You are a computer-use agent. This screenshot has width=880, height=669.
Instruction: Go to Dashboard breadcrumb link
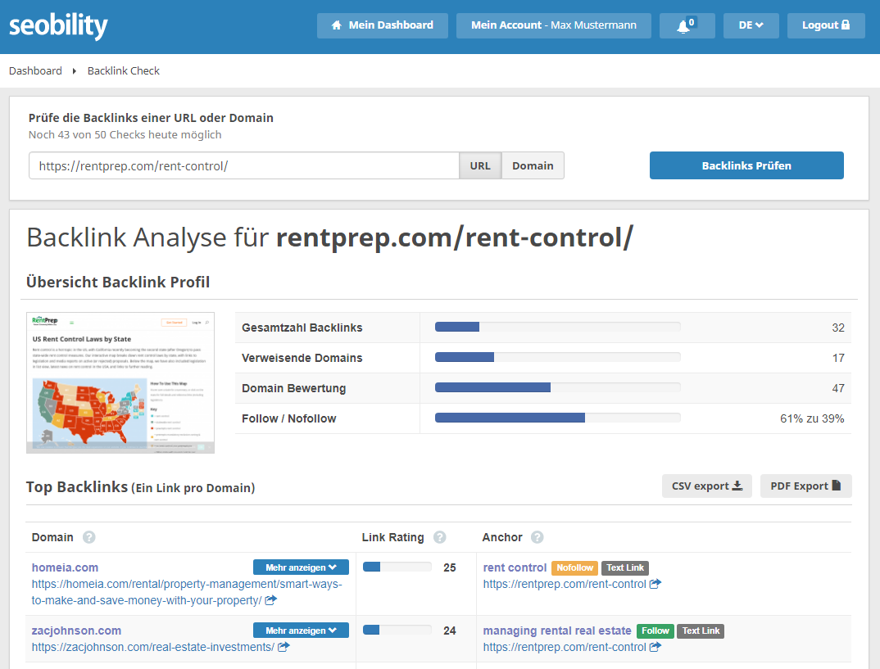[35, 70]
